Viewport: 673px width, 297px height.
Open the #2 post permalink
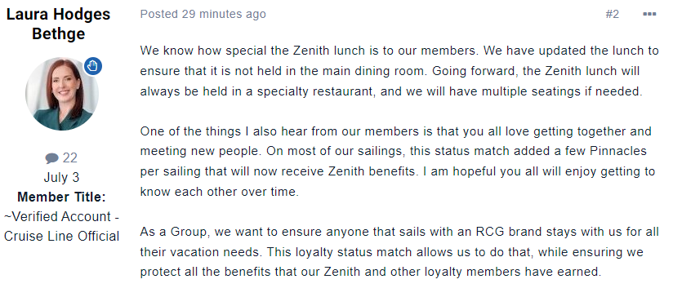[612, 14]
